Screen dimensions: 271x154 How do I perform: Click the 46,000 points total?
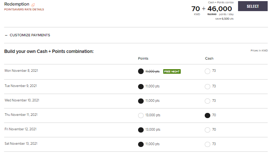pos(220,9)
